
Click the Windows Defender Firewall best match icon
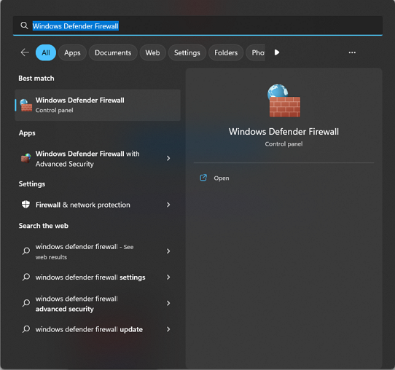pos(26,105)
